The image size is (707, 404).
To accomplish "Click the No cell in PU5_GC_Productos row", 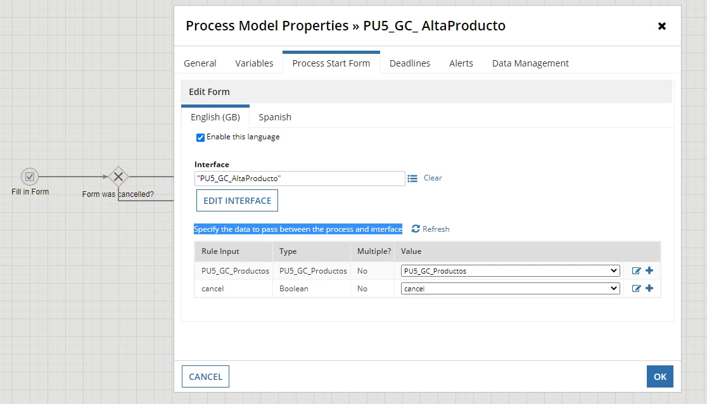I will click(373, 270).
